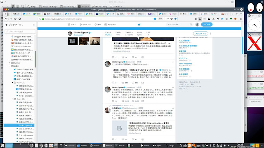This screenshot has height=148, width=264.
Task: Open the third profile media thumbnail
Action: point(95,41)
